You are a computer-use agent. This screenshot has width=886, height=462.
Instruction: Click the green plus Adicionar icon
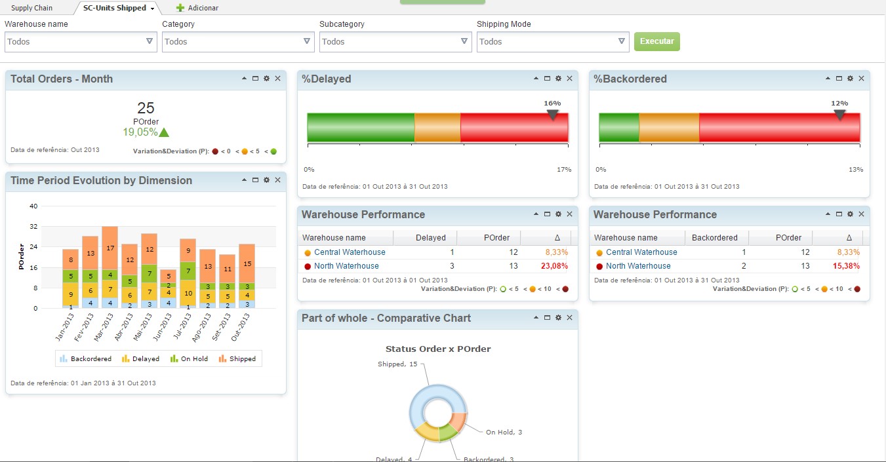coord(180,8)
